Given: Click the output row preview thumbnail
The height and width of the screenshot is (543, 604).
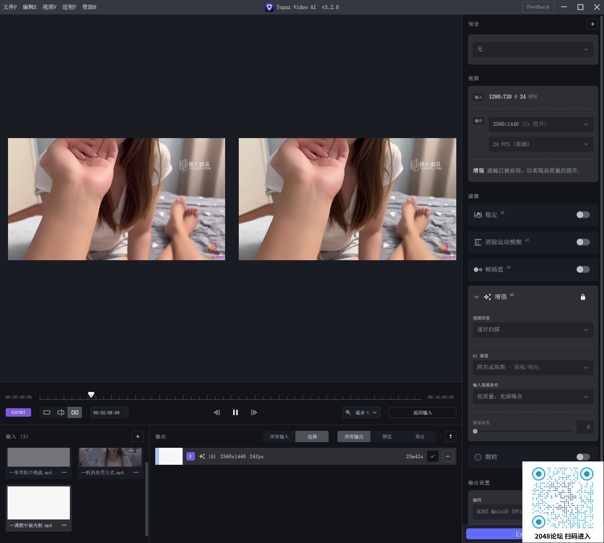Looking at the screenshot, I should tap(169, 456).
